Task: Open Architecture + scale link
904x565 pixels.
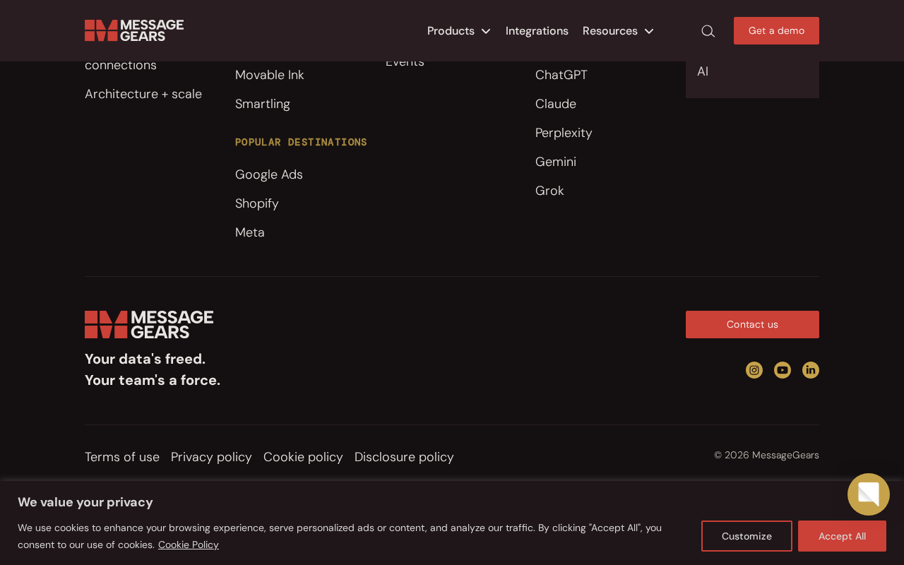Action: pyautogui.click(x=143, y=94)
